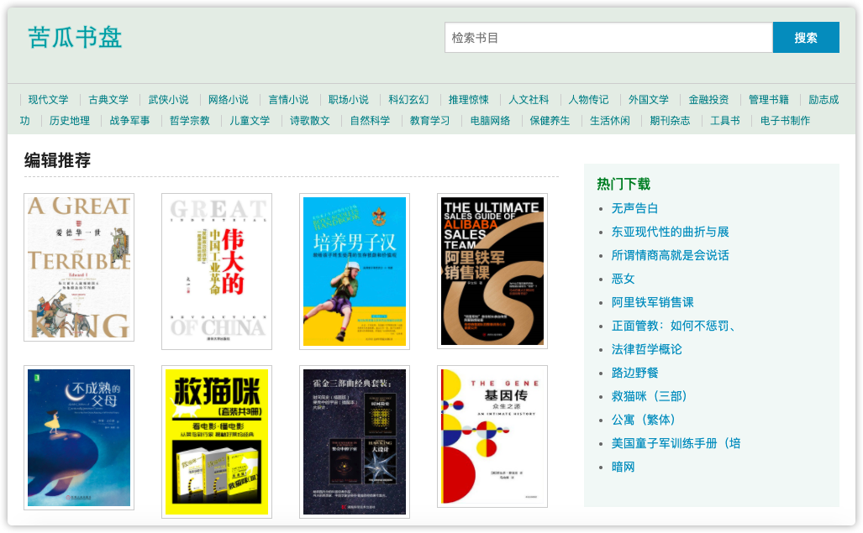The width and height of the screenshot is (863, 533).
Task: Open the 伟大的中国工业革命 book cover
Action: coord(217,271)
